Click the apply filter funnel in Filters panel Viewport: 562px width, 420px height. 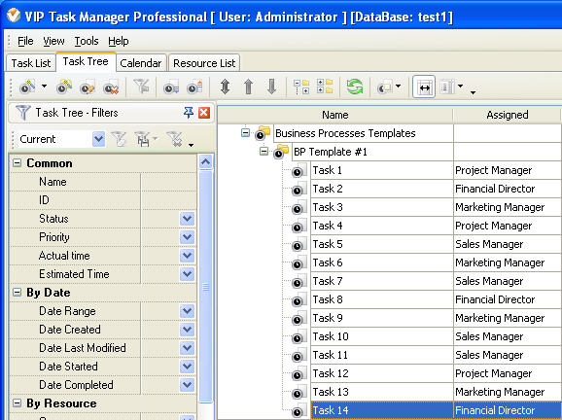[x=119, y=139]
